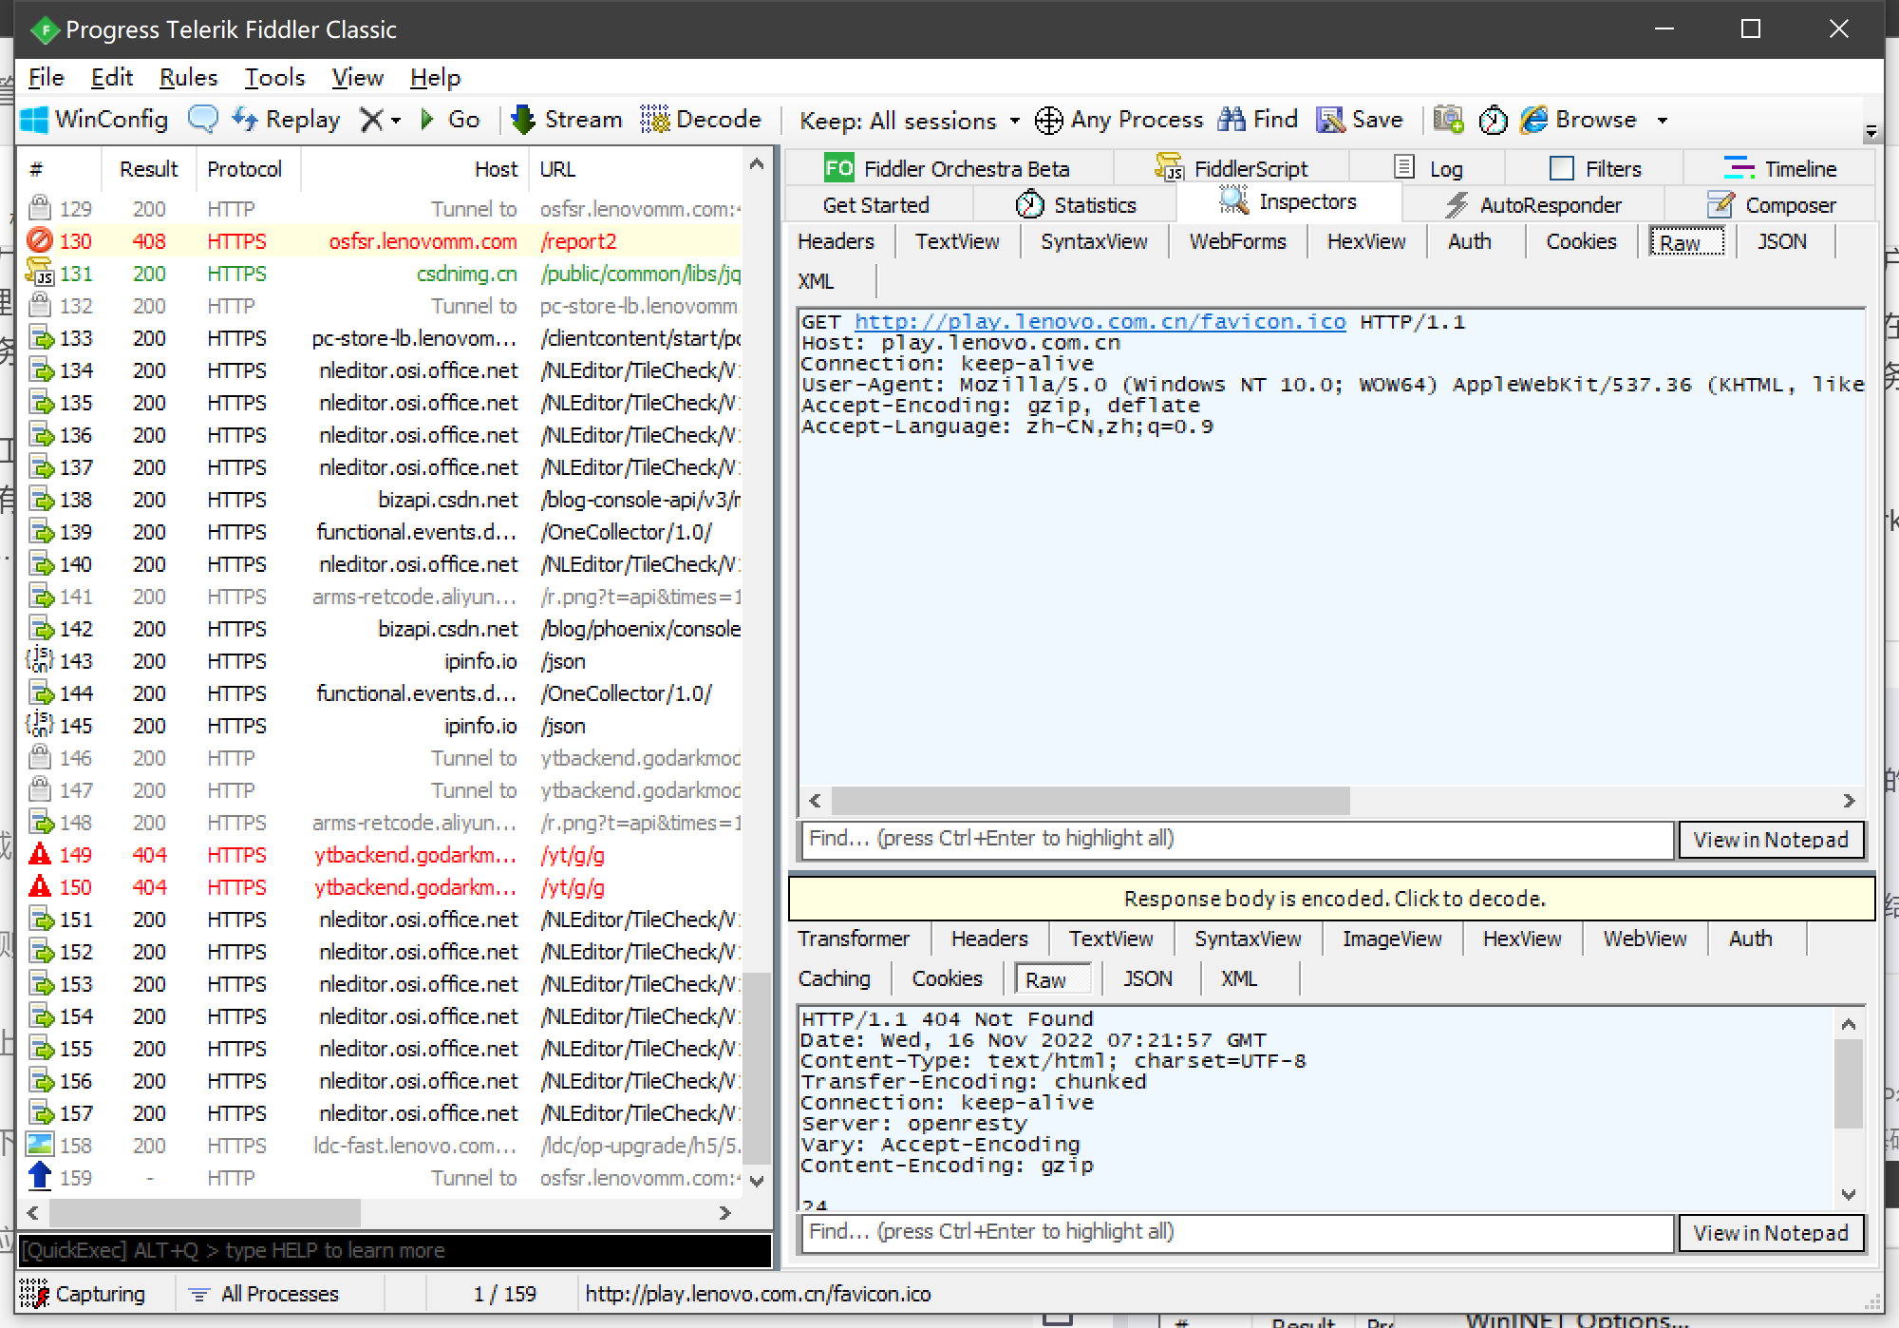Image resolution: width=1899 pixels, height=1328 pixels.
Task: Sort sessions by Host column header
Action: 415,169
